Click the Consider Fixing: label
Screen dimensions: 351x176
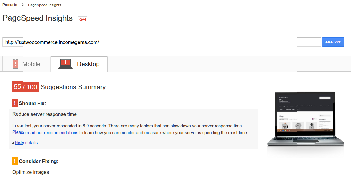pos(38,161)
